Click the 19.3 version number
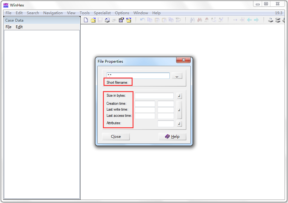 point(278,13)
